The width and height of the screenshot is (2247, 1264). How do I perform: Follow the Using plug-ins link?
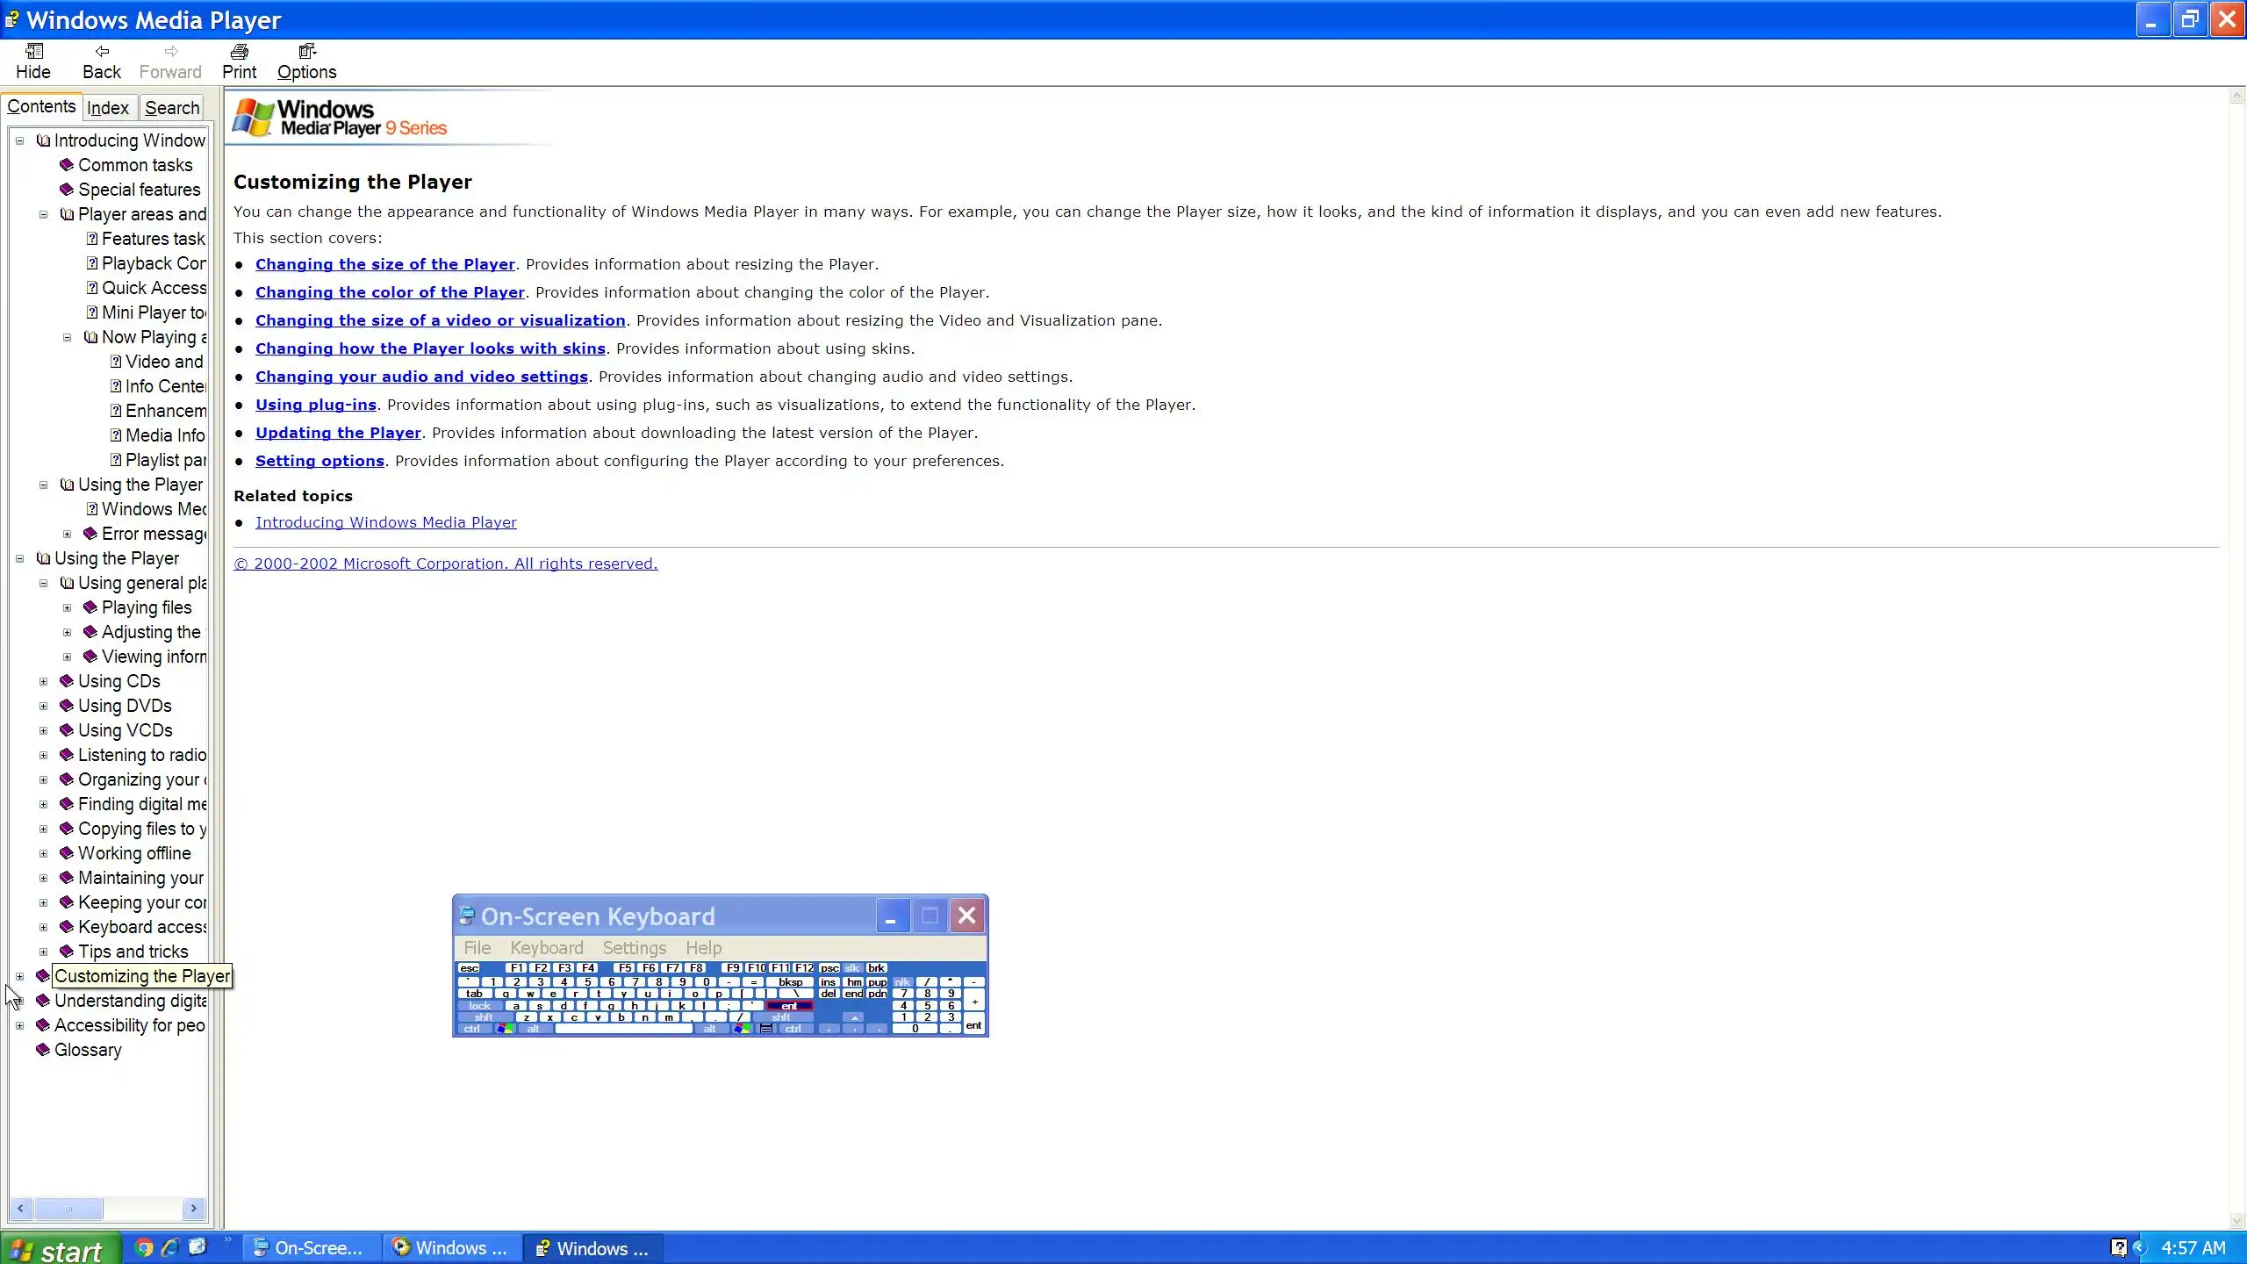coord(315,405)
